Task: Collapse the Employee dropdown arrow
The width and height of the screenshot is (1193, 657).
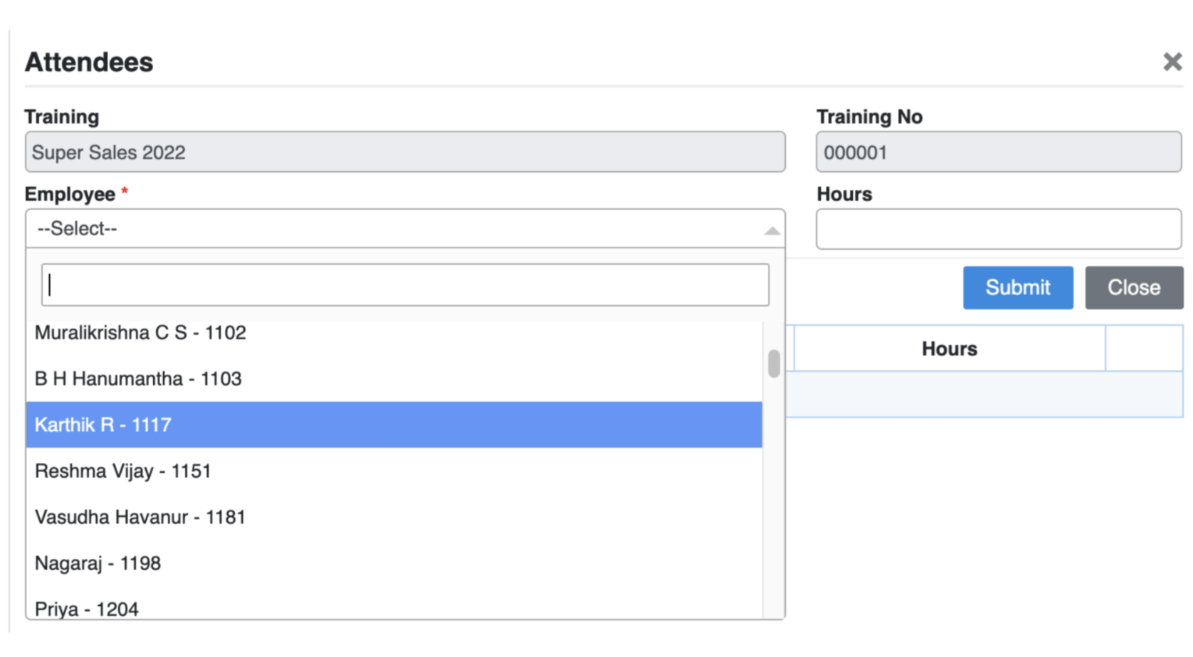Action: (772, 230)
